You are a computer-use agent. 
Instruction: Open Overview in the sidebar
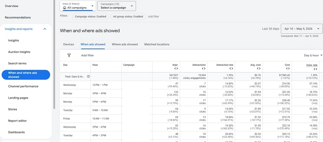click(11, 6)
